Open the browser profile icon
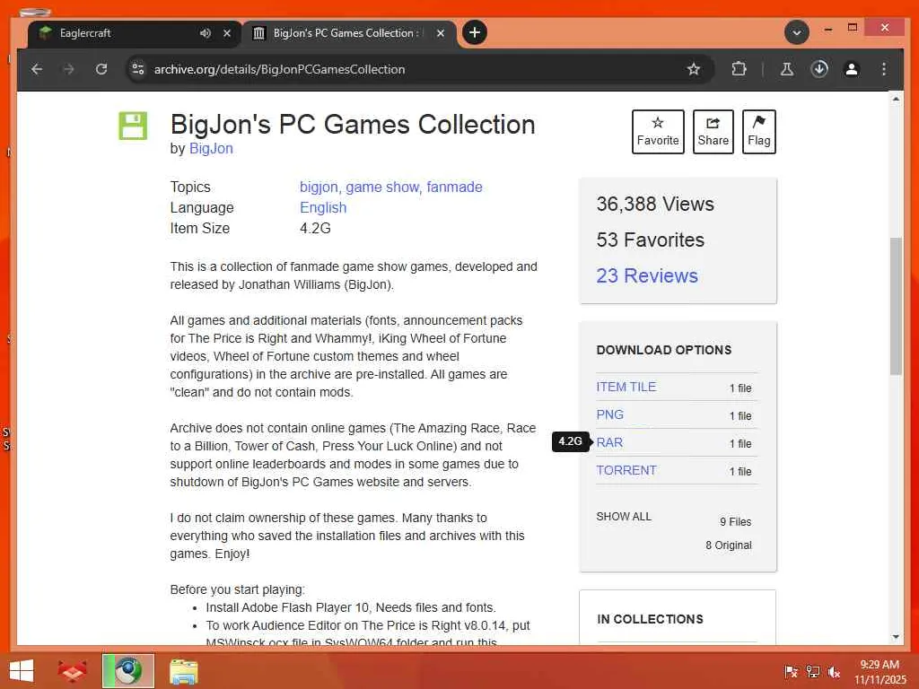Viewport: 919px width, 689px height. coord(852,69)
